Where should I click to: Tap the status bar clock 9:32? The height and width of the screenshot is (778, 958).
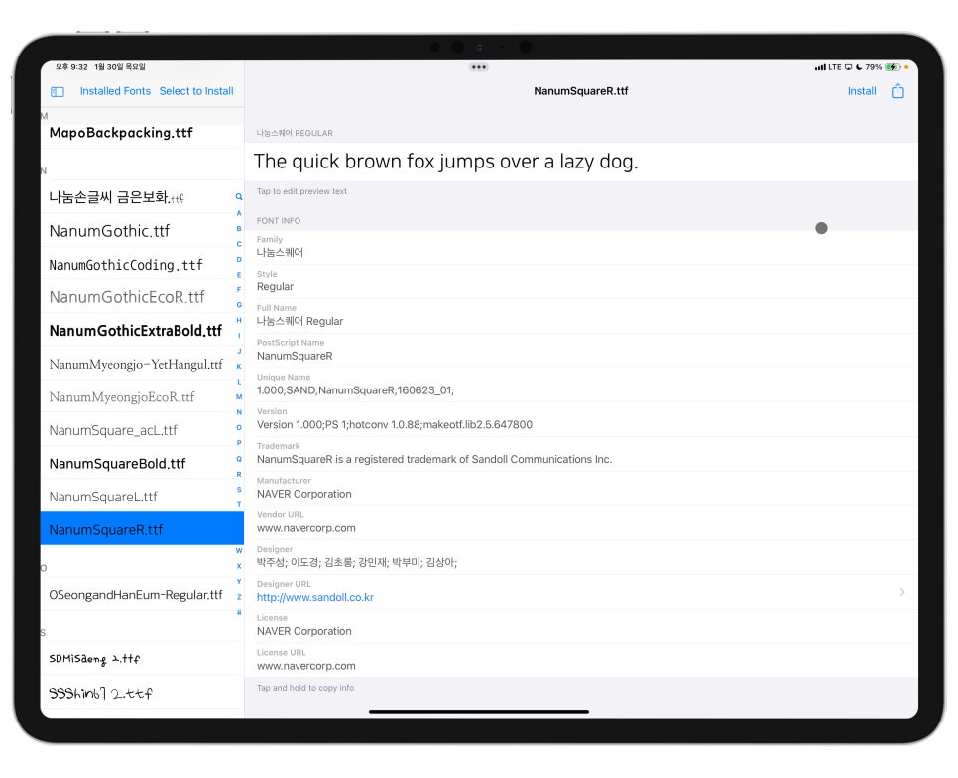(x=71, y=67)
